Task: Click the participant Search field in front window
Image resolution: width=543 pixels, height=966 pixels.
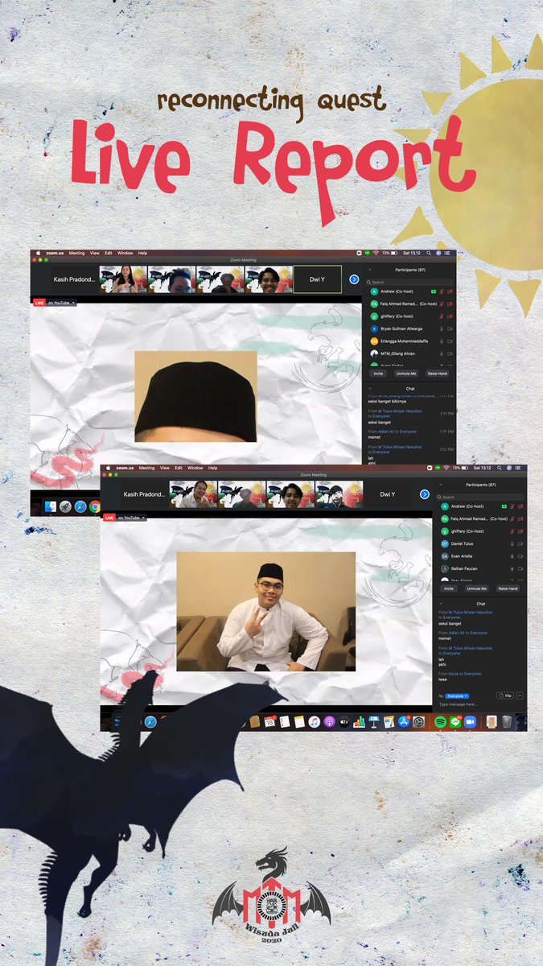Action: point(480,497)
